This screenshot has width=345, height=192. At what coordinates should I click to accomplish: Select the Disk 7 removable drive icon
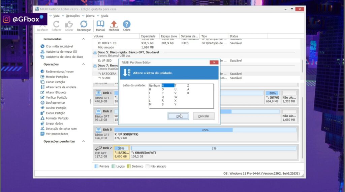click(98, 148)
